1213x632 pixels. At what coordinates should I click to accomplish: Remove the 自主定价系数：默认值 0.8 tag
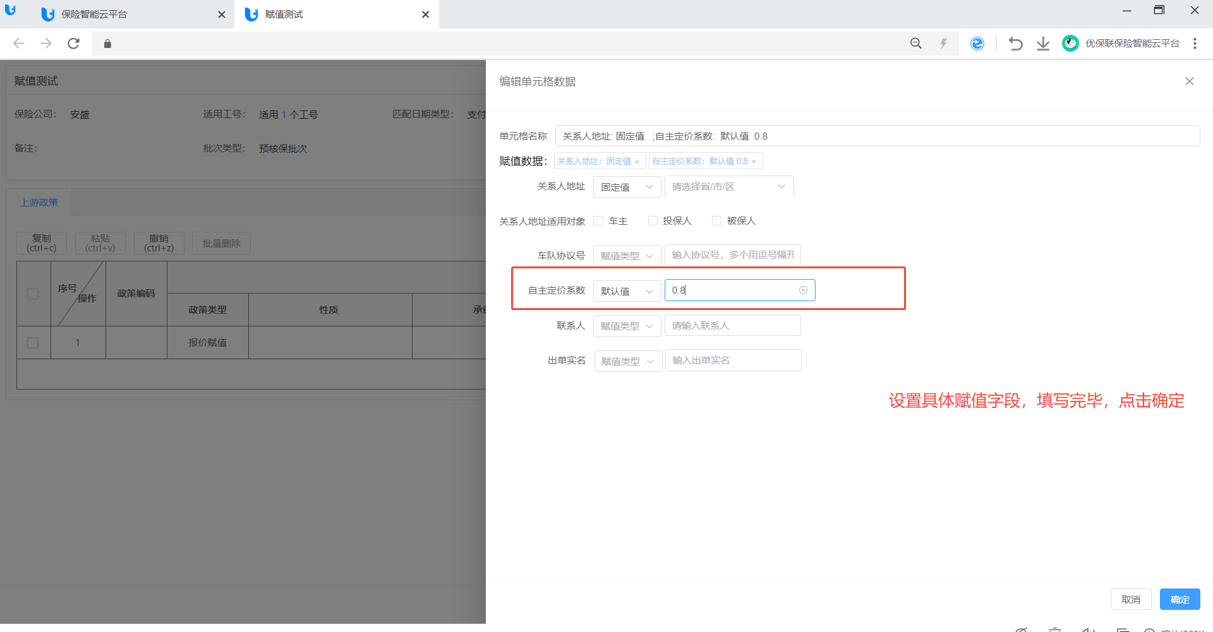(x=754, y=162)
